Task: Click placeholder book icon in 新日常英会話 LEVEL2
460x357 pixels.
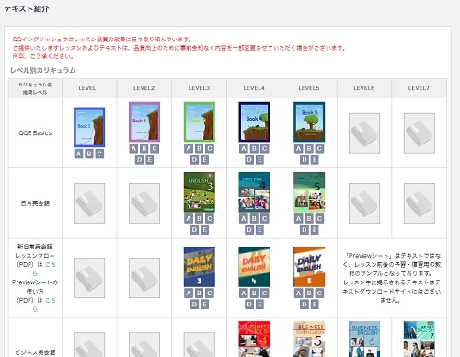Action: click(144, 278)
